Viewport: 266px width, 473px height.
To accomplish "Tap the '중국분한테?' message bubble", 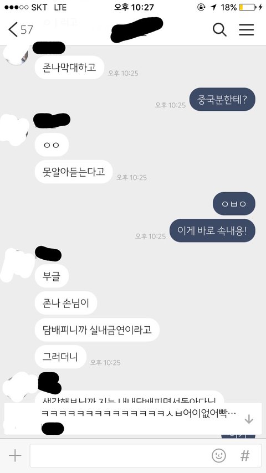I will coord(222,99).
